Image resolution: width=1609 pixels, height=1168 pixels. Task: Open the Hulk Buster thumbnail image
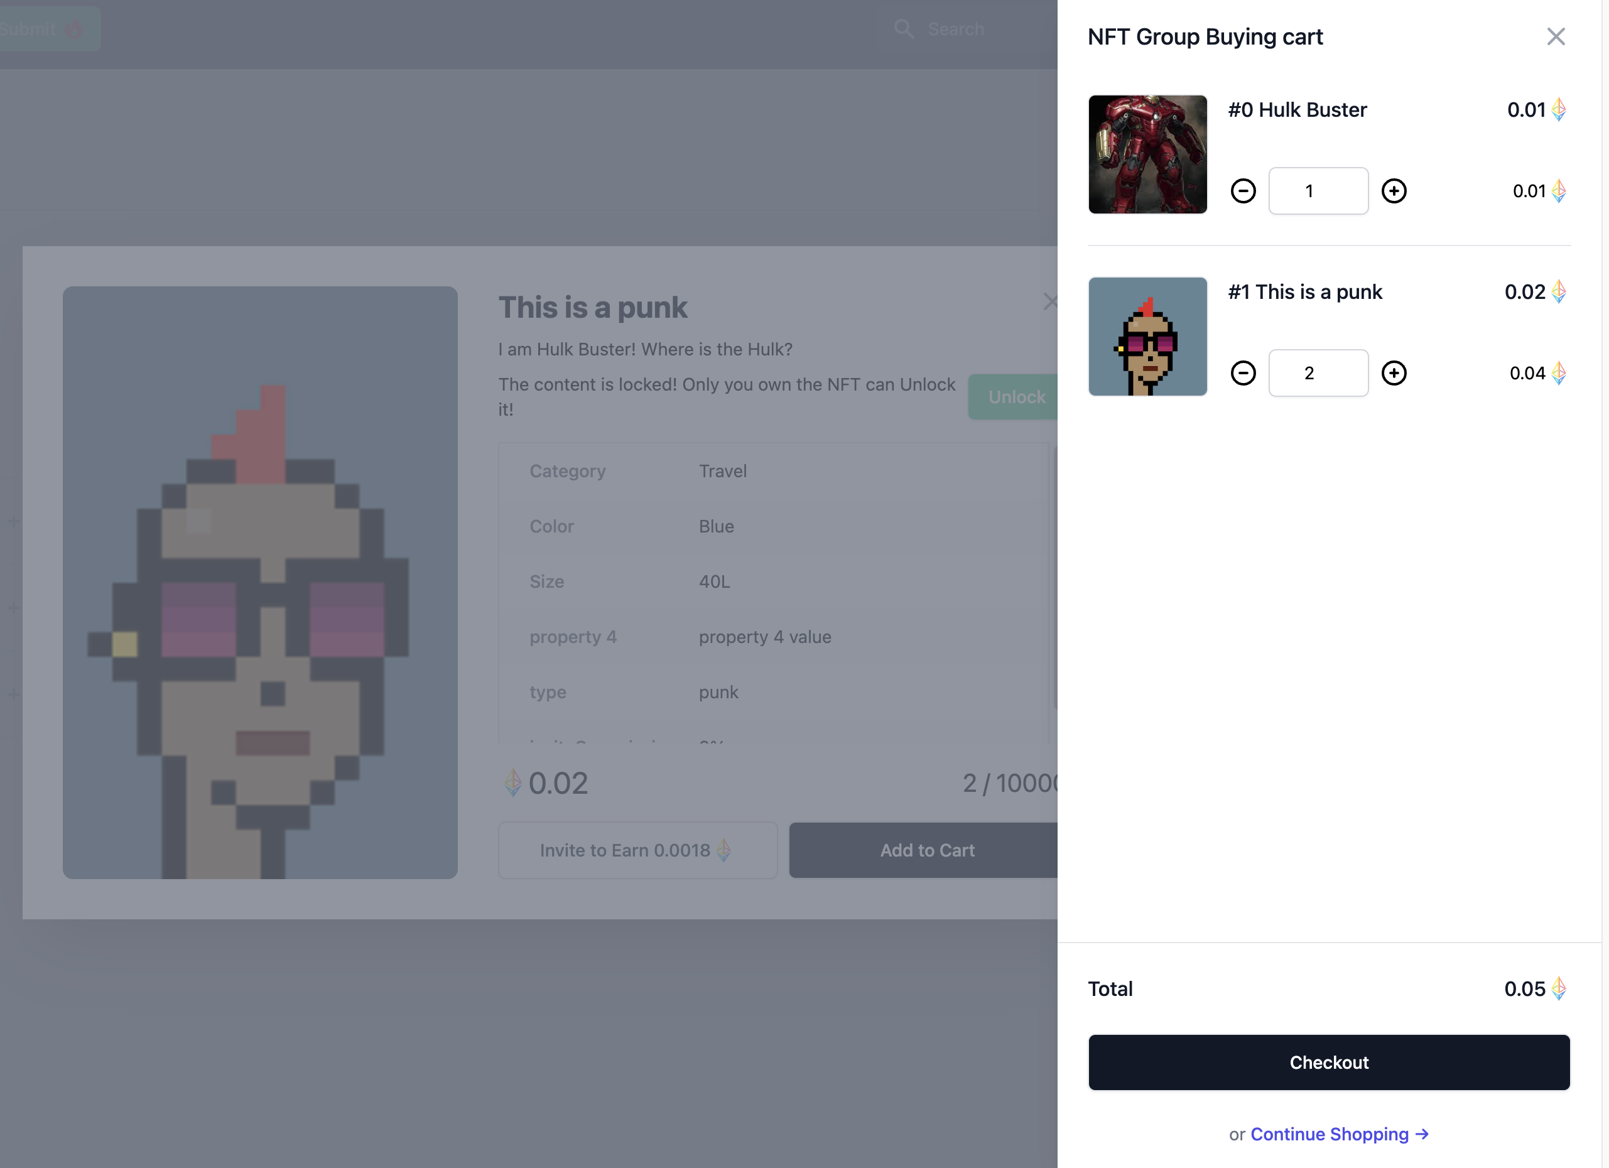coord(1147,154)
